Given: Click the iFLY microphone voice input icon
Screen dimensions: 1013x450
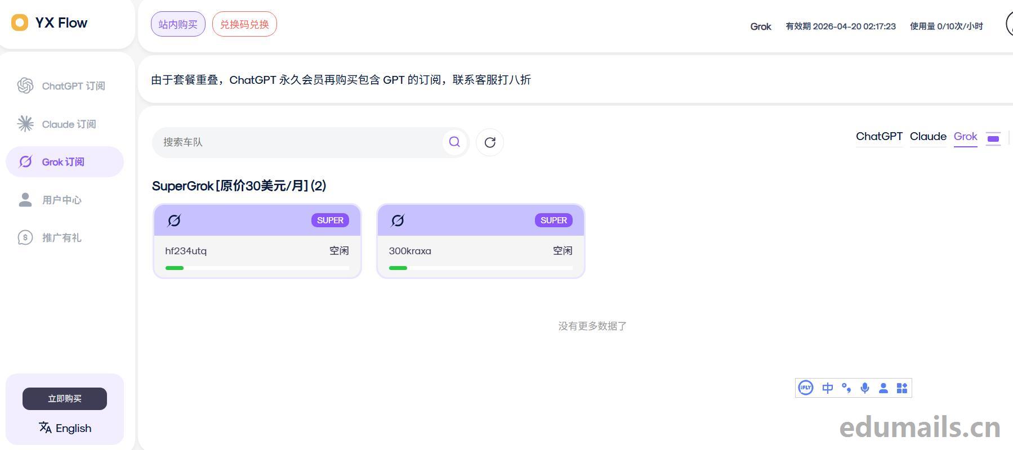Looking at the screenshot, I should point(865,388).
